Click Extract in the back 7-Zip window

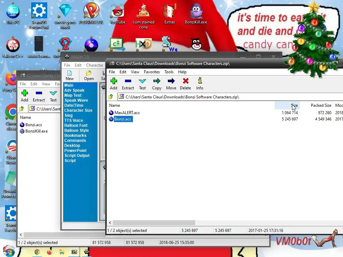[x=39, y=96]
